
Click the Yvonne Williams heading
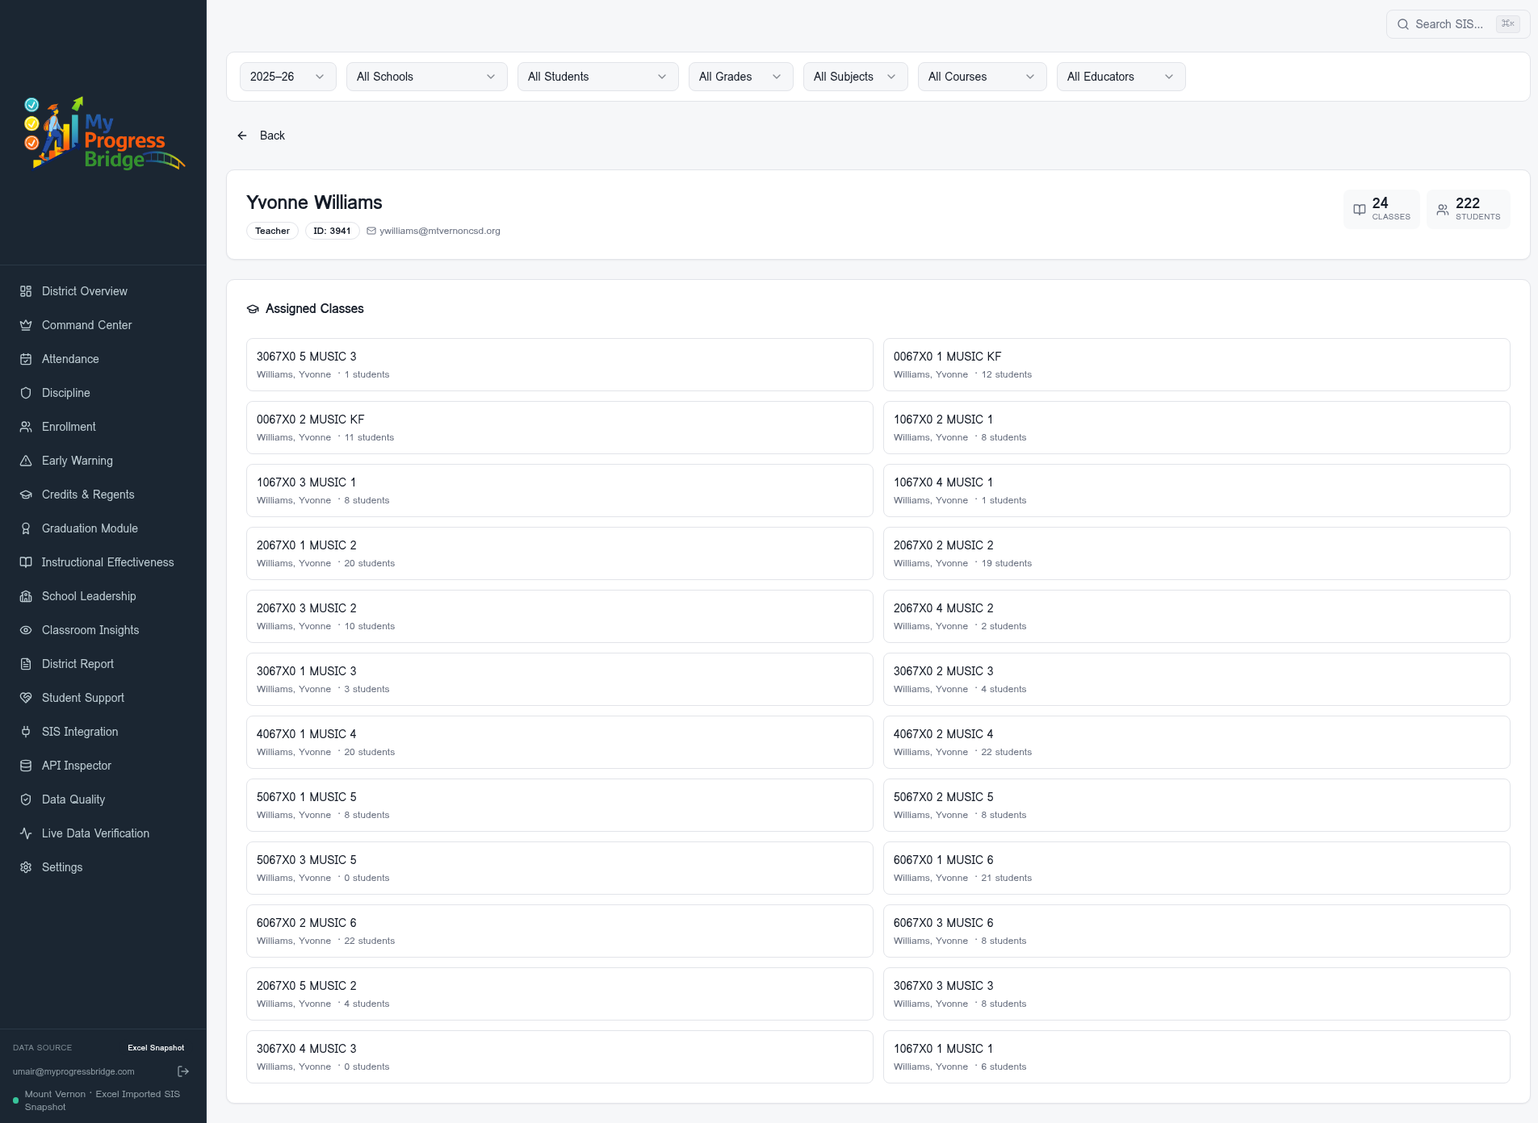tap(314, 202)
